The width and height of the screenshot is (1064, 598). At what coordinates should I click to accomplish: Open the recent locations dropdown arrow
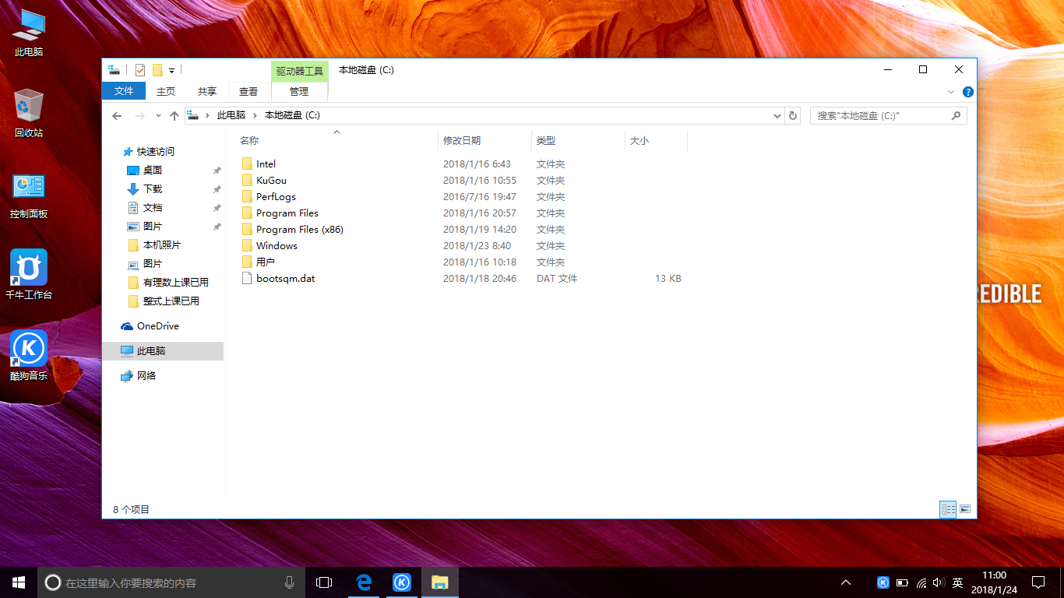(x=158, y=115)
